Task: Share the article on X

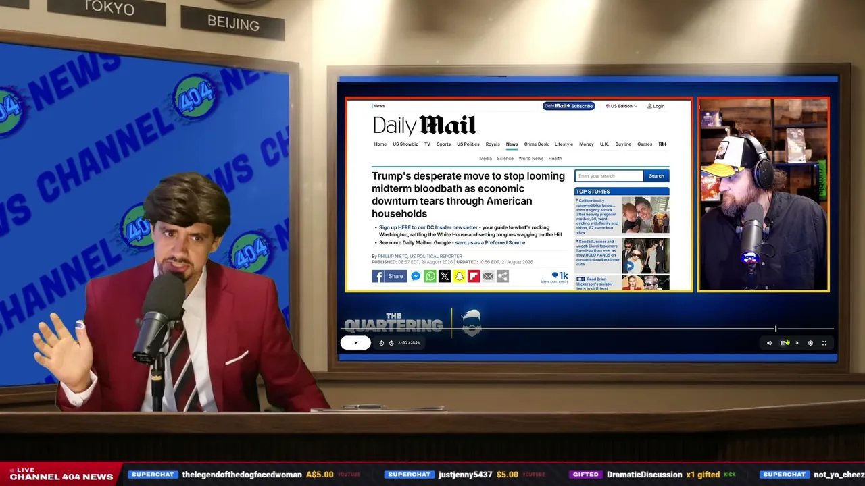Action: (x=444, y=276)
